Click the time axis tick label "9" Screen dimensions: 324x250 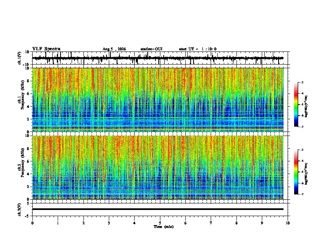[x=262, y=223]
